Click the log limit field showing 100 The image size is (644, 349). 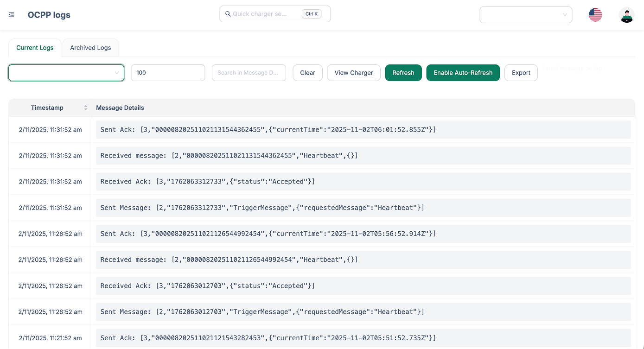click(168, 73)
